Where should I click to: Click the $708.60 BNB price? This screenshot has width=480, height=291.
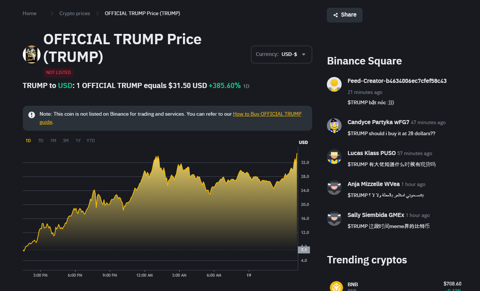[452, 284]
